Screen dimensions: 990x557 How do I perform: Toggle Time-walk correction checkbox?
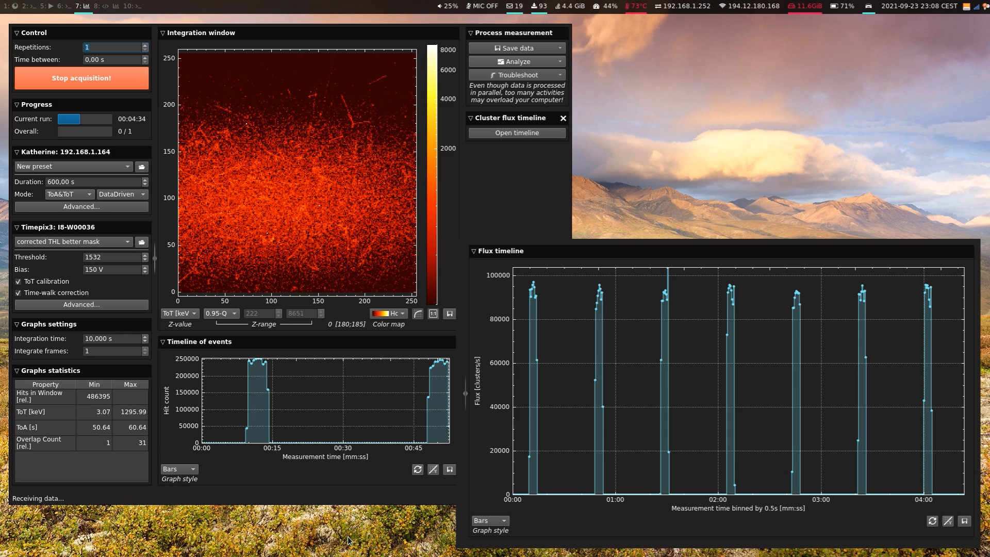click(x=18, y=293)
